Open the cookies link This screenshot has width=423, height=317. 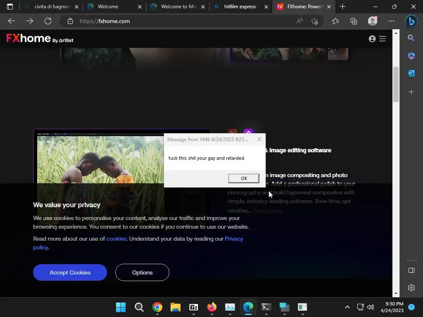tap(116, 239)
